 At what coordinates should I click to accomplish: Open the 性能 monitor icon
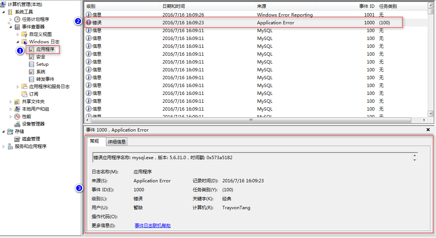pyautogui.click(x=17, y=116)
